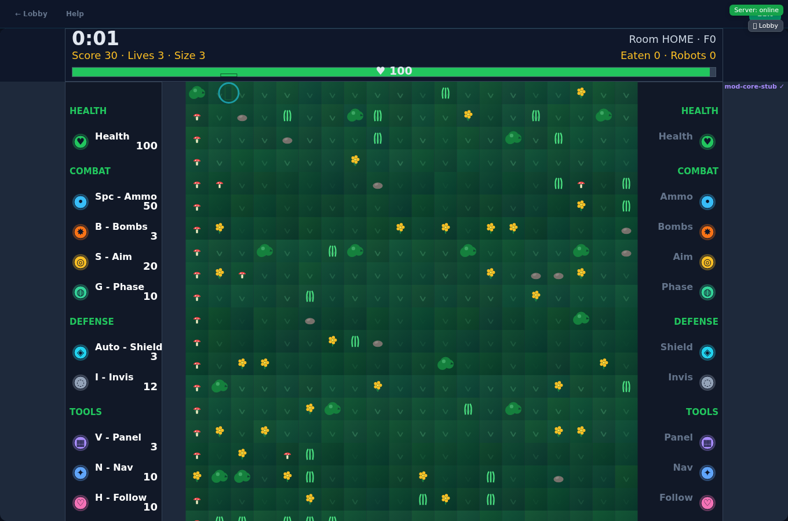The width and height of the screenshot is (788, 521).
Task: Click the blue icon in the right-hand Ammo row
Action: (707, 202)
